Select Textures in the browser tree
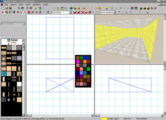Screen dimensions: 166x120 click(14, 40)
